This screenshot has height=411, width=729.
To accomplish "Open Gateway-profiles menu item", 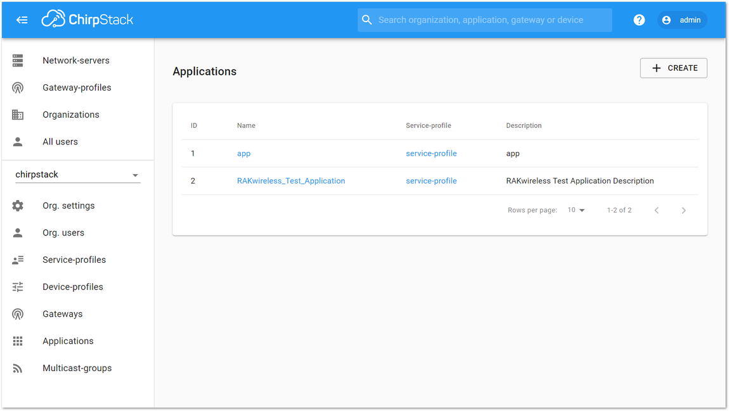I will coord(77,88).
